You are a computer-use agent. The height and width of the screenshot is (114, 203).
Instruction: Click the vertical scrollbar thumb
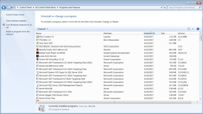point(200,38)
